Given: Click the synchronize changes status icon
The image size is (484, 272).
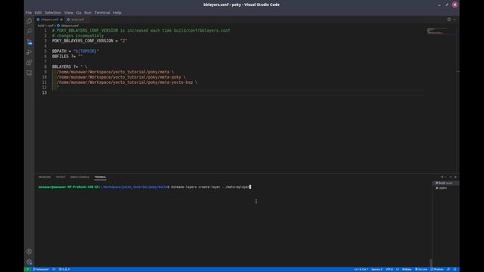Looking at the screenshot, I should [x=54, y=269].
